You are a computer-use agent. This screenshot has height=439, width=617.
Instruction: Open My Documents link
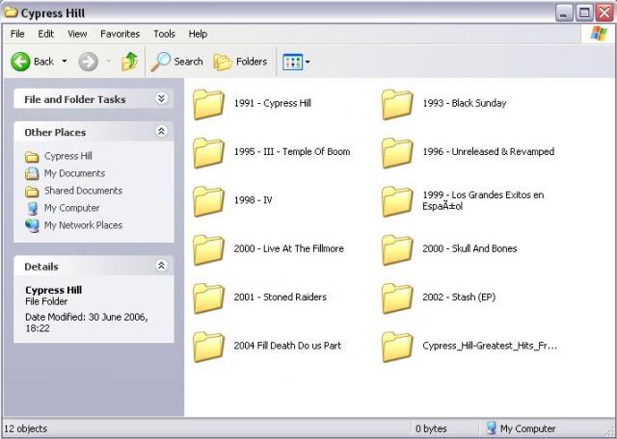74,173
